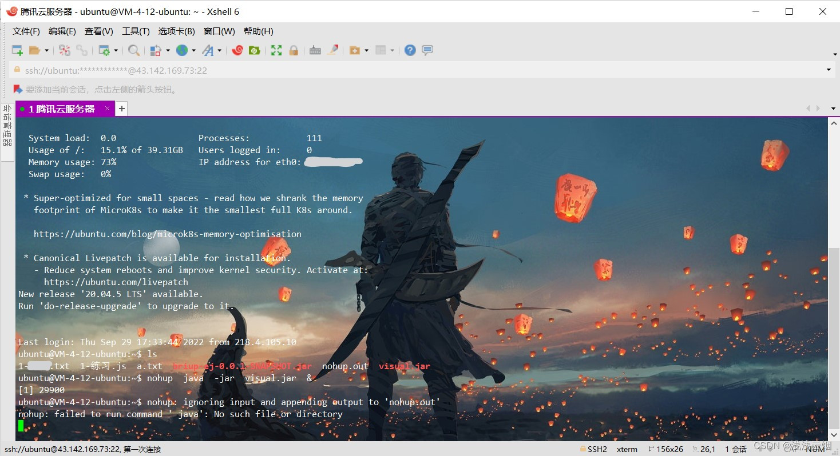
Task: Click the '[1] 29900' job line
Action: click(42, 390)
